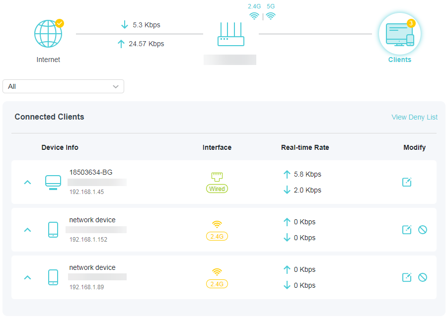Click the Internet label under the globe
Screen dimensions: 447x319
pyautogui.click(x=48, y=60)
